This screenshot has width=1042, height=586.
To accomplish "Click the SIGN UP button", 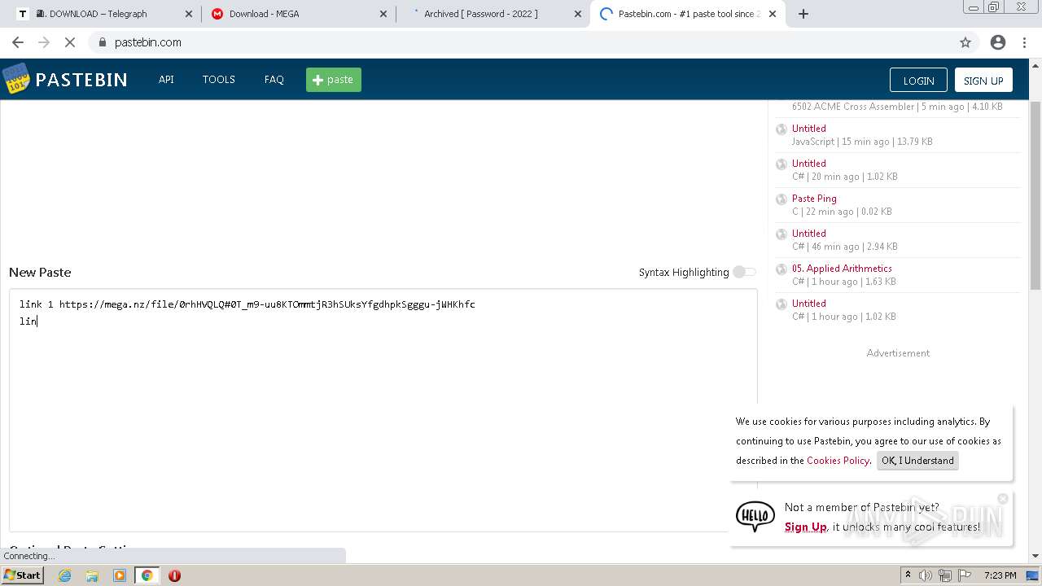I will point(983,81).
